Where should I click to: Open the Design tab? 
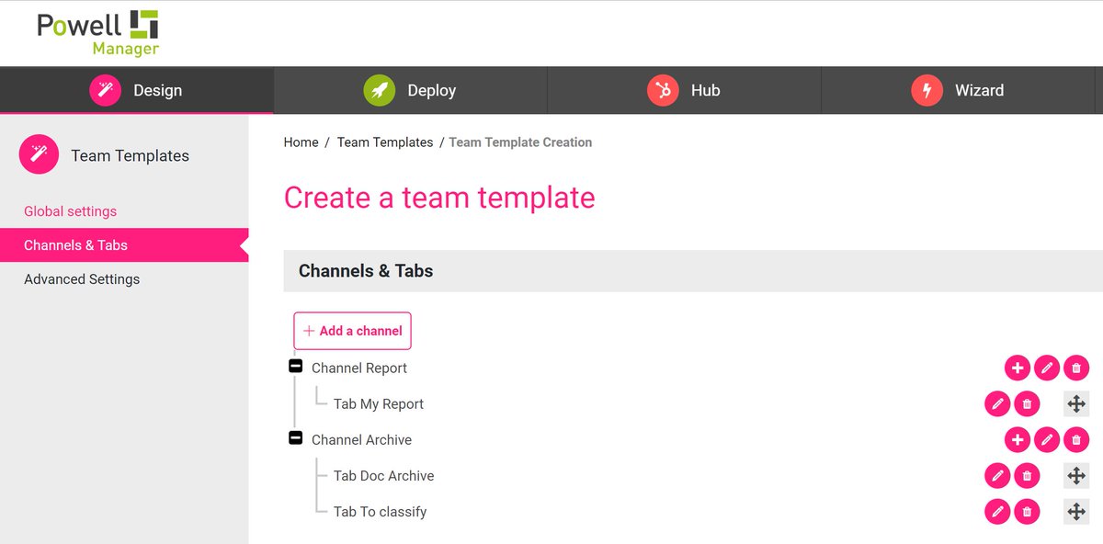(x=137, y=90)
